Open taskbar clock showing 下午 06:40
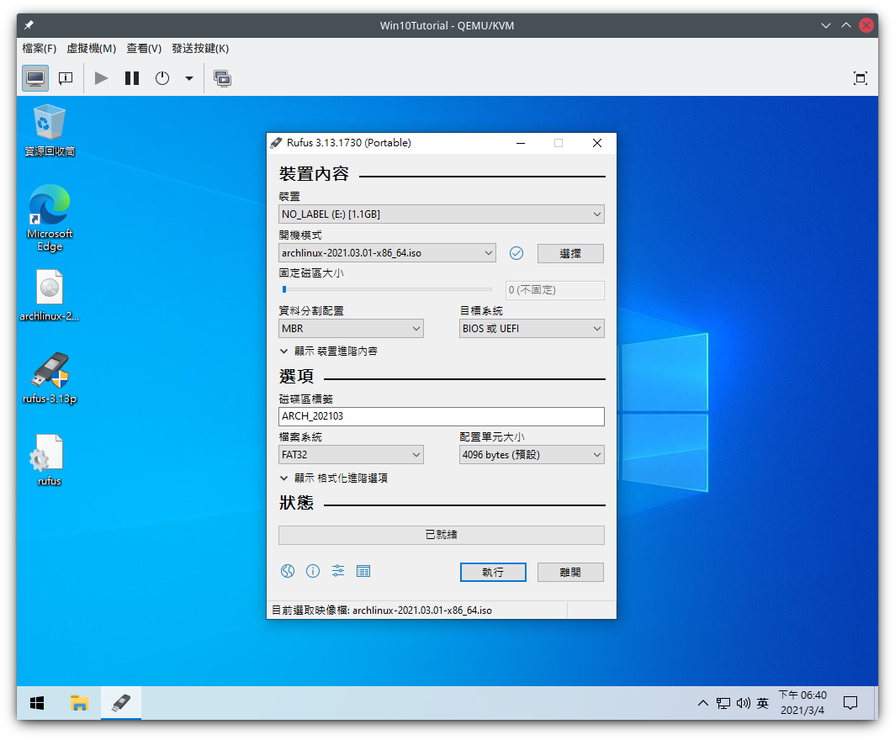The width and height of the screenshot is (895, 740). click(x=802, y=703)
